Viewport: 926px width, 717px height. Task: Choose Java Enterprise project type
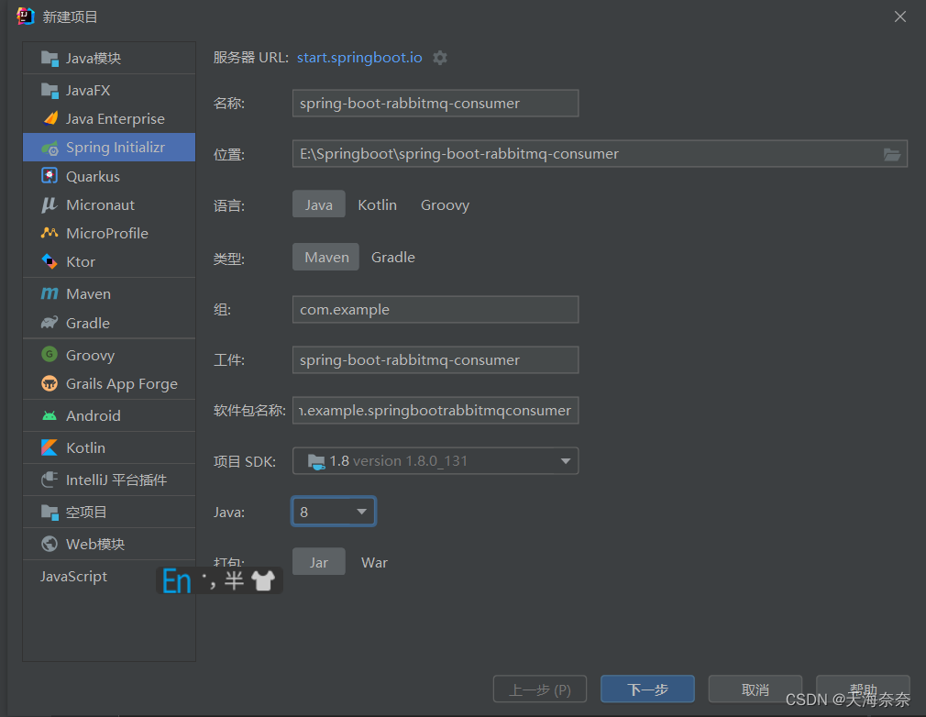click(109, 118)
